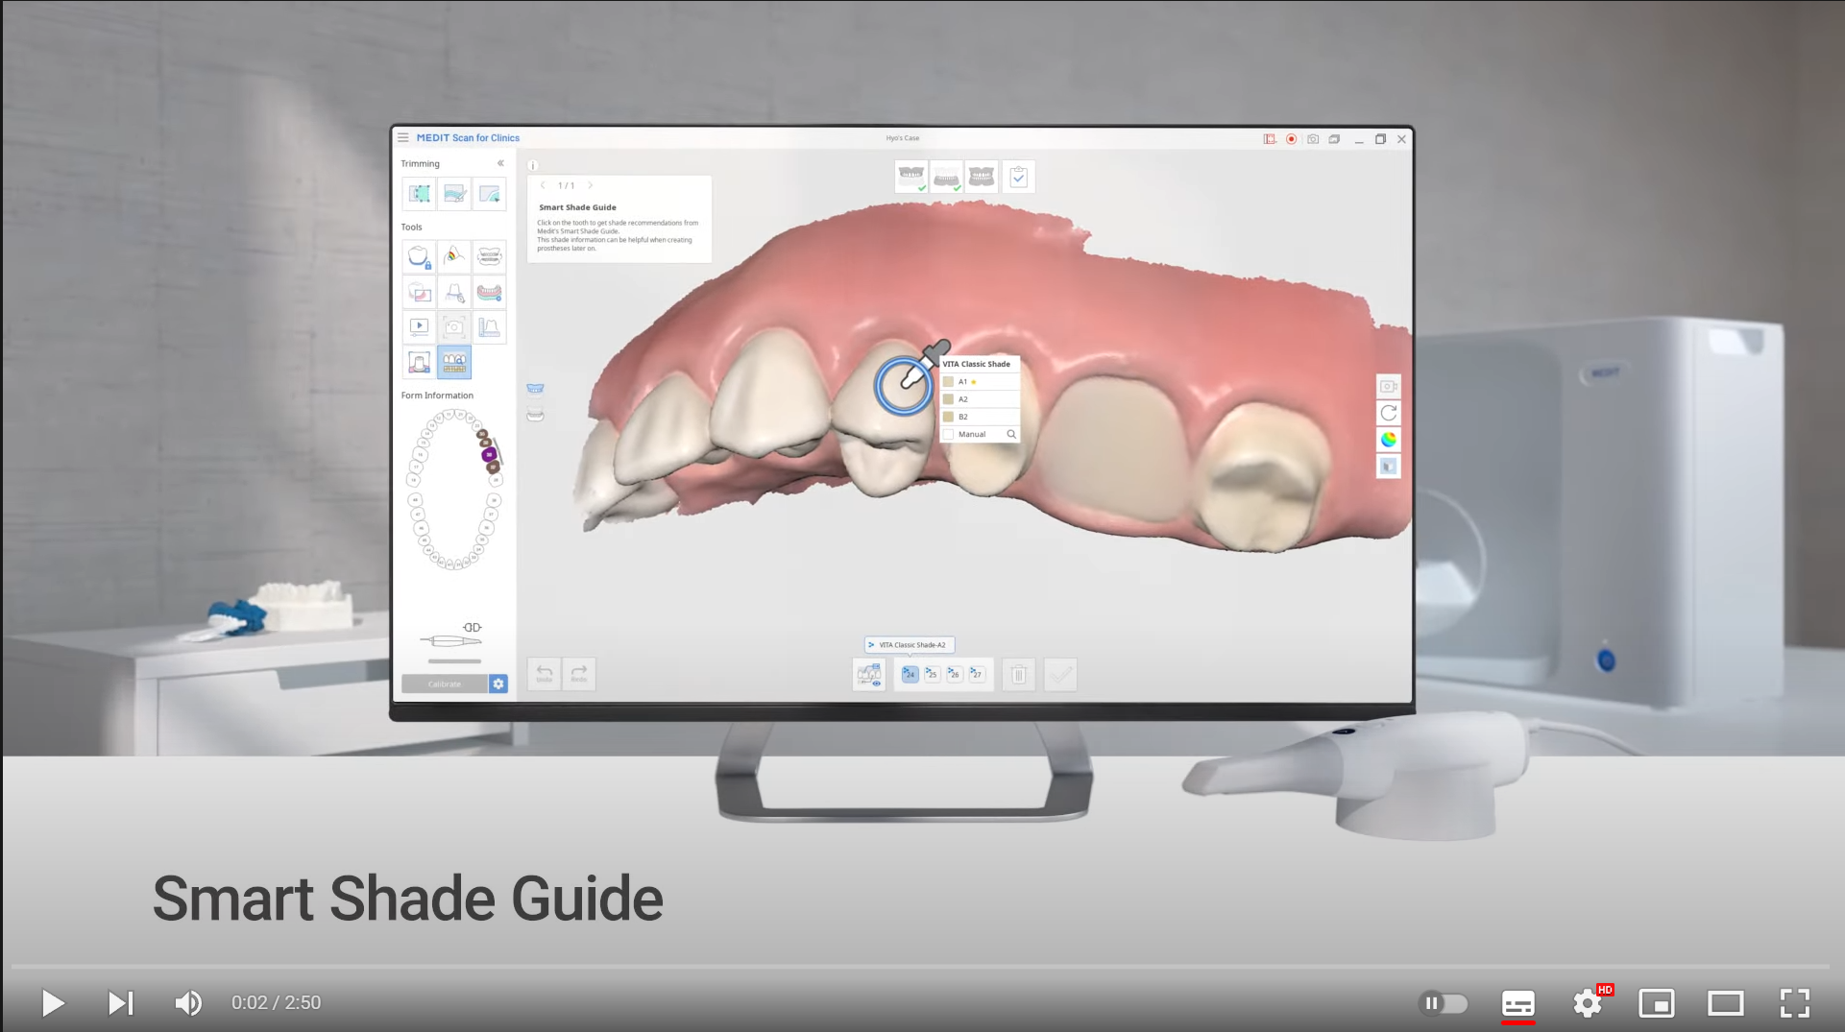This screenshot has width=1845, height=1032.
Task: Open the color map display icon
Action: [1389, 440]
